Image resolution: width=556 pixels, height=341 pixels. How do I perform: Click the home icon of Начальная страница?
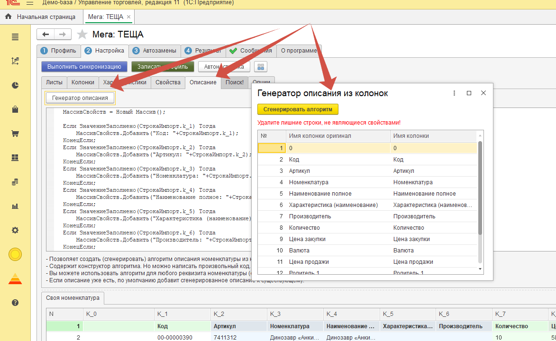pyautogui.click(x=9, y=17)
